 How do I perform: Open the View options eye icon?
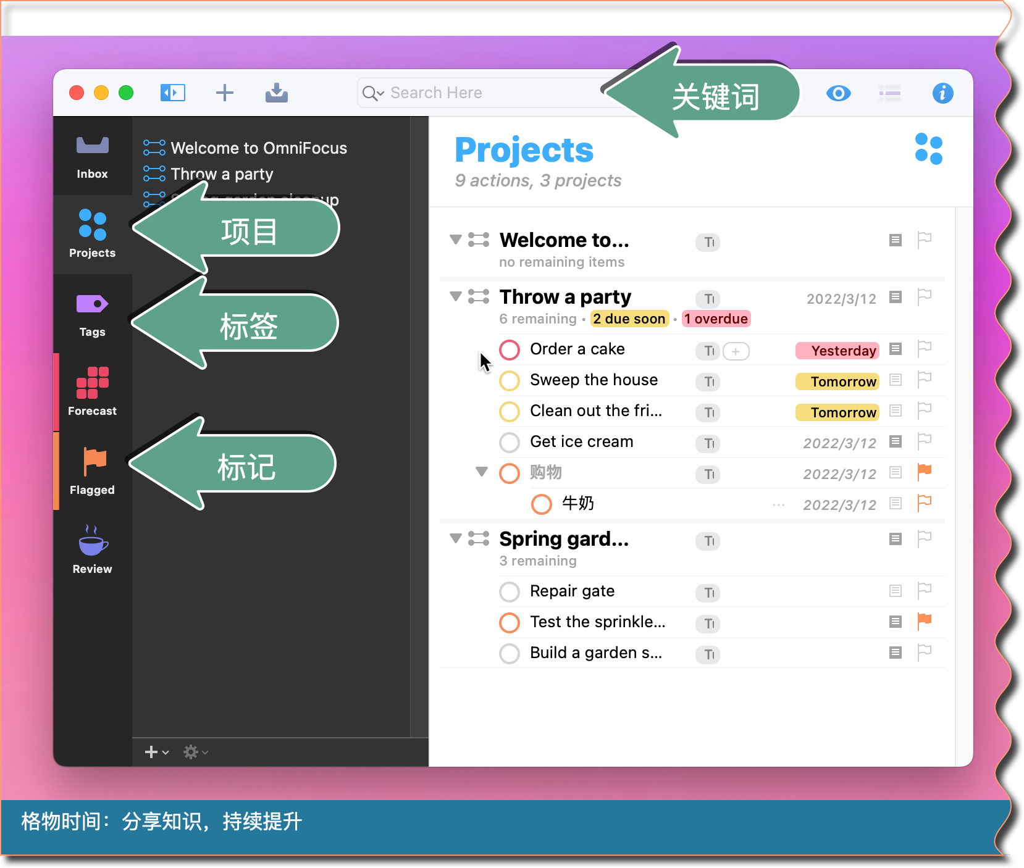[x=838, y=93]
